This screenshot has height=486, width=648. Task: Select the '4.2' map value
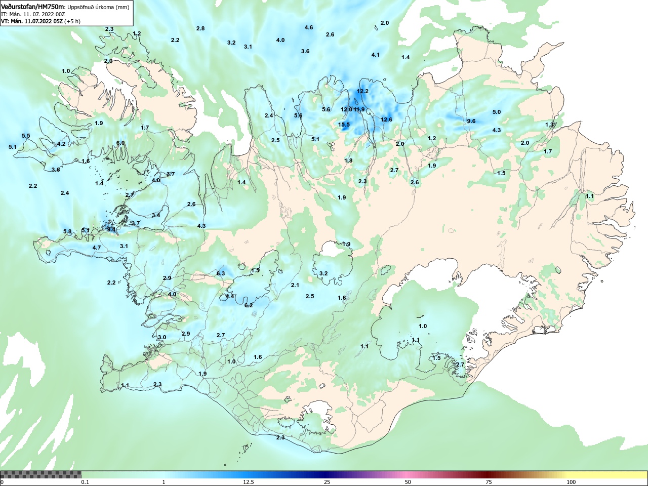[x=61, y=144]
